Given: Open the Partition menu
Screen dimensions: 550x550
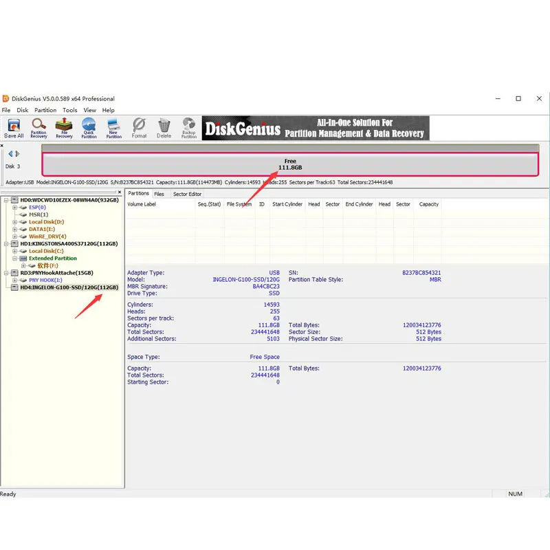Looking at the screenshot, I should 45,110.
